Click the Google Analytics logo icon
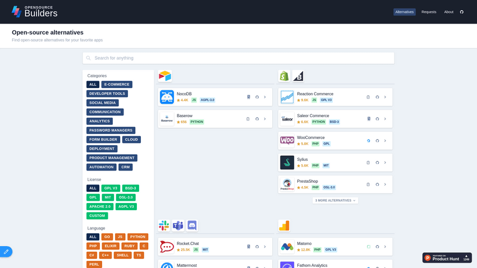 (285, 225)
